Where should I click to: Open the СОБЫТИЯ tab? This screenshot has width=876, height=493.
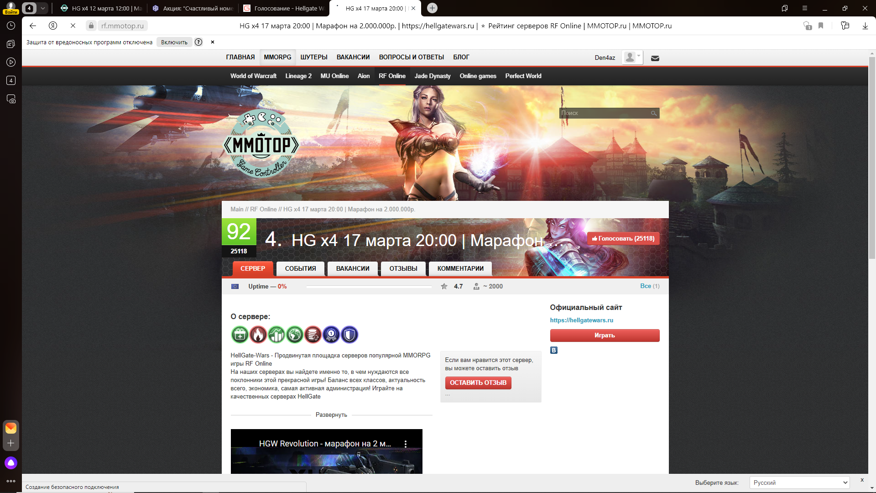point(301,269)
